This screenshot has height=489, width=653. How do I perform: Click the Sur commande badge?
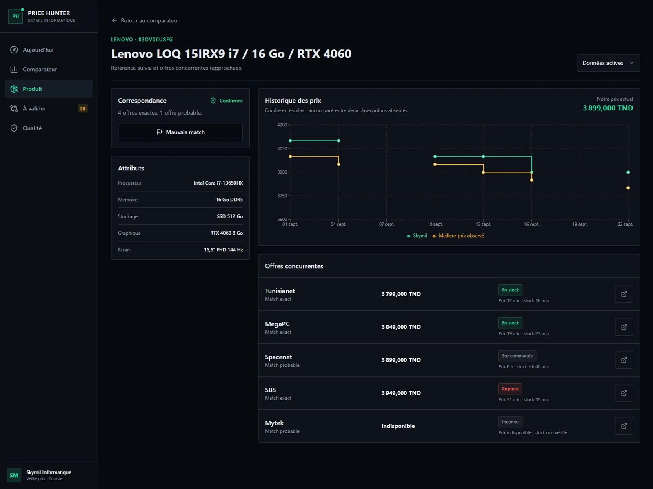point(517,356)
